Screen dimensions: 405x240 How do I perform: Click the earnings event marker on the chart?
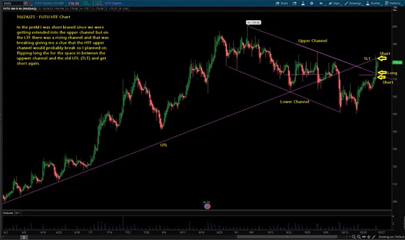(207, 206)
